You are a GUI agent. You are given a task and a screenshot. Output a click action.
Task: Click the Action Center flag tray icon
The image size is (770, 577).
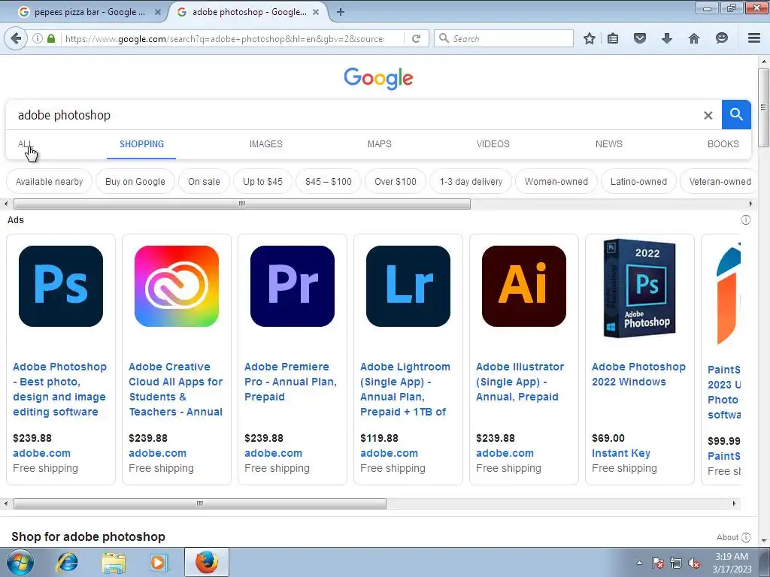tap(658, 563)
